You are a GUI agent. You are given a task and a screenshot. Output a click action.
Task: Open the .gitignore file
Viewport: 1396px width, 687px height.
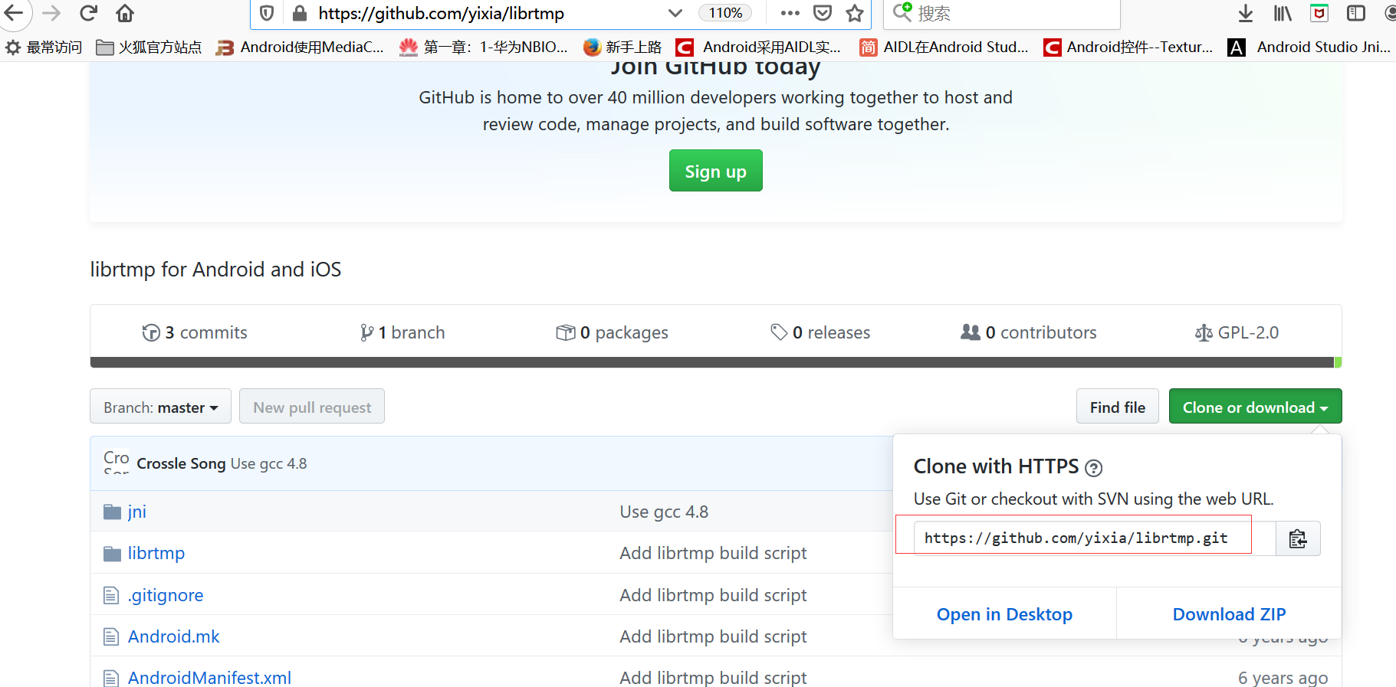166,595
